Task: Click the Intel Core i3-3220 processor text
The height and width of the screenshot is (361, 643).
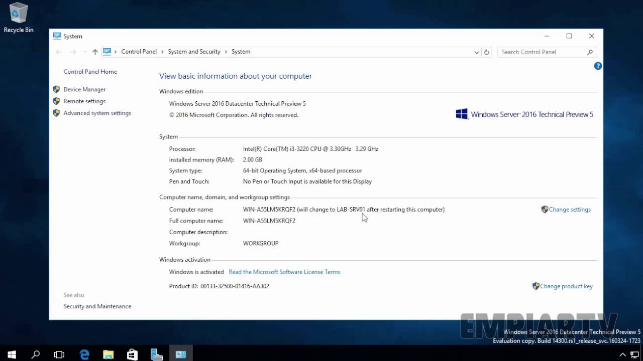Action: click(x=310, y=149)
